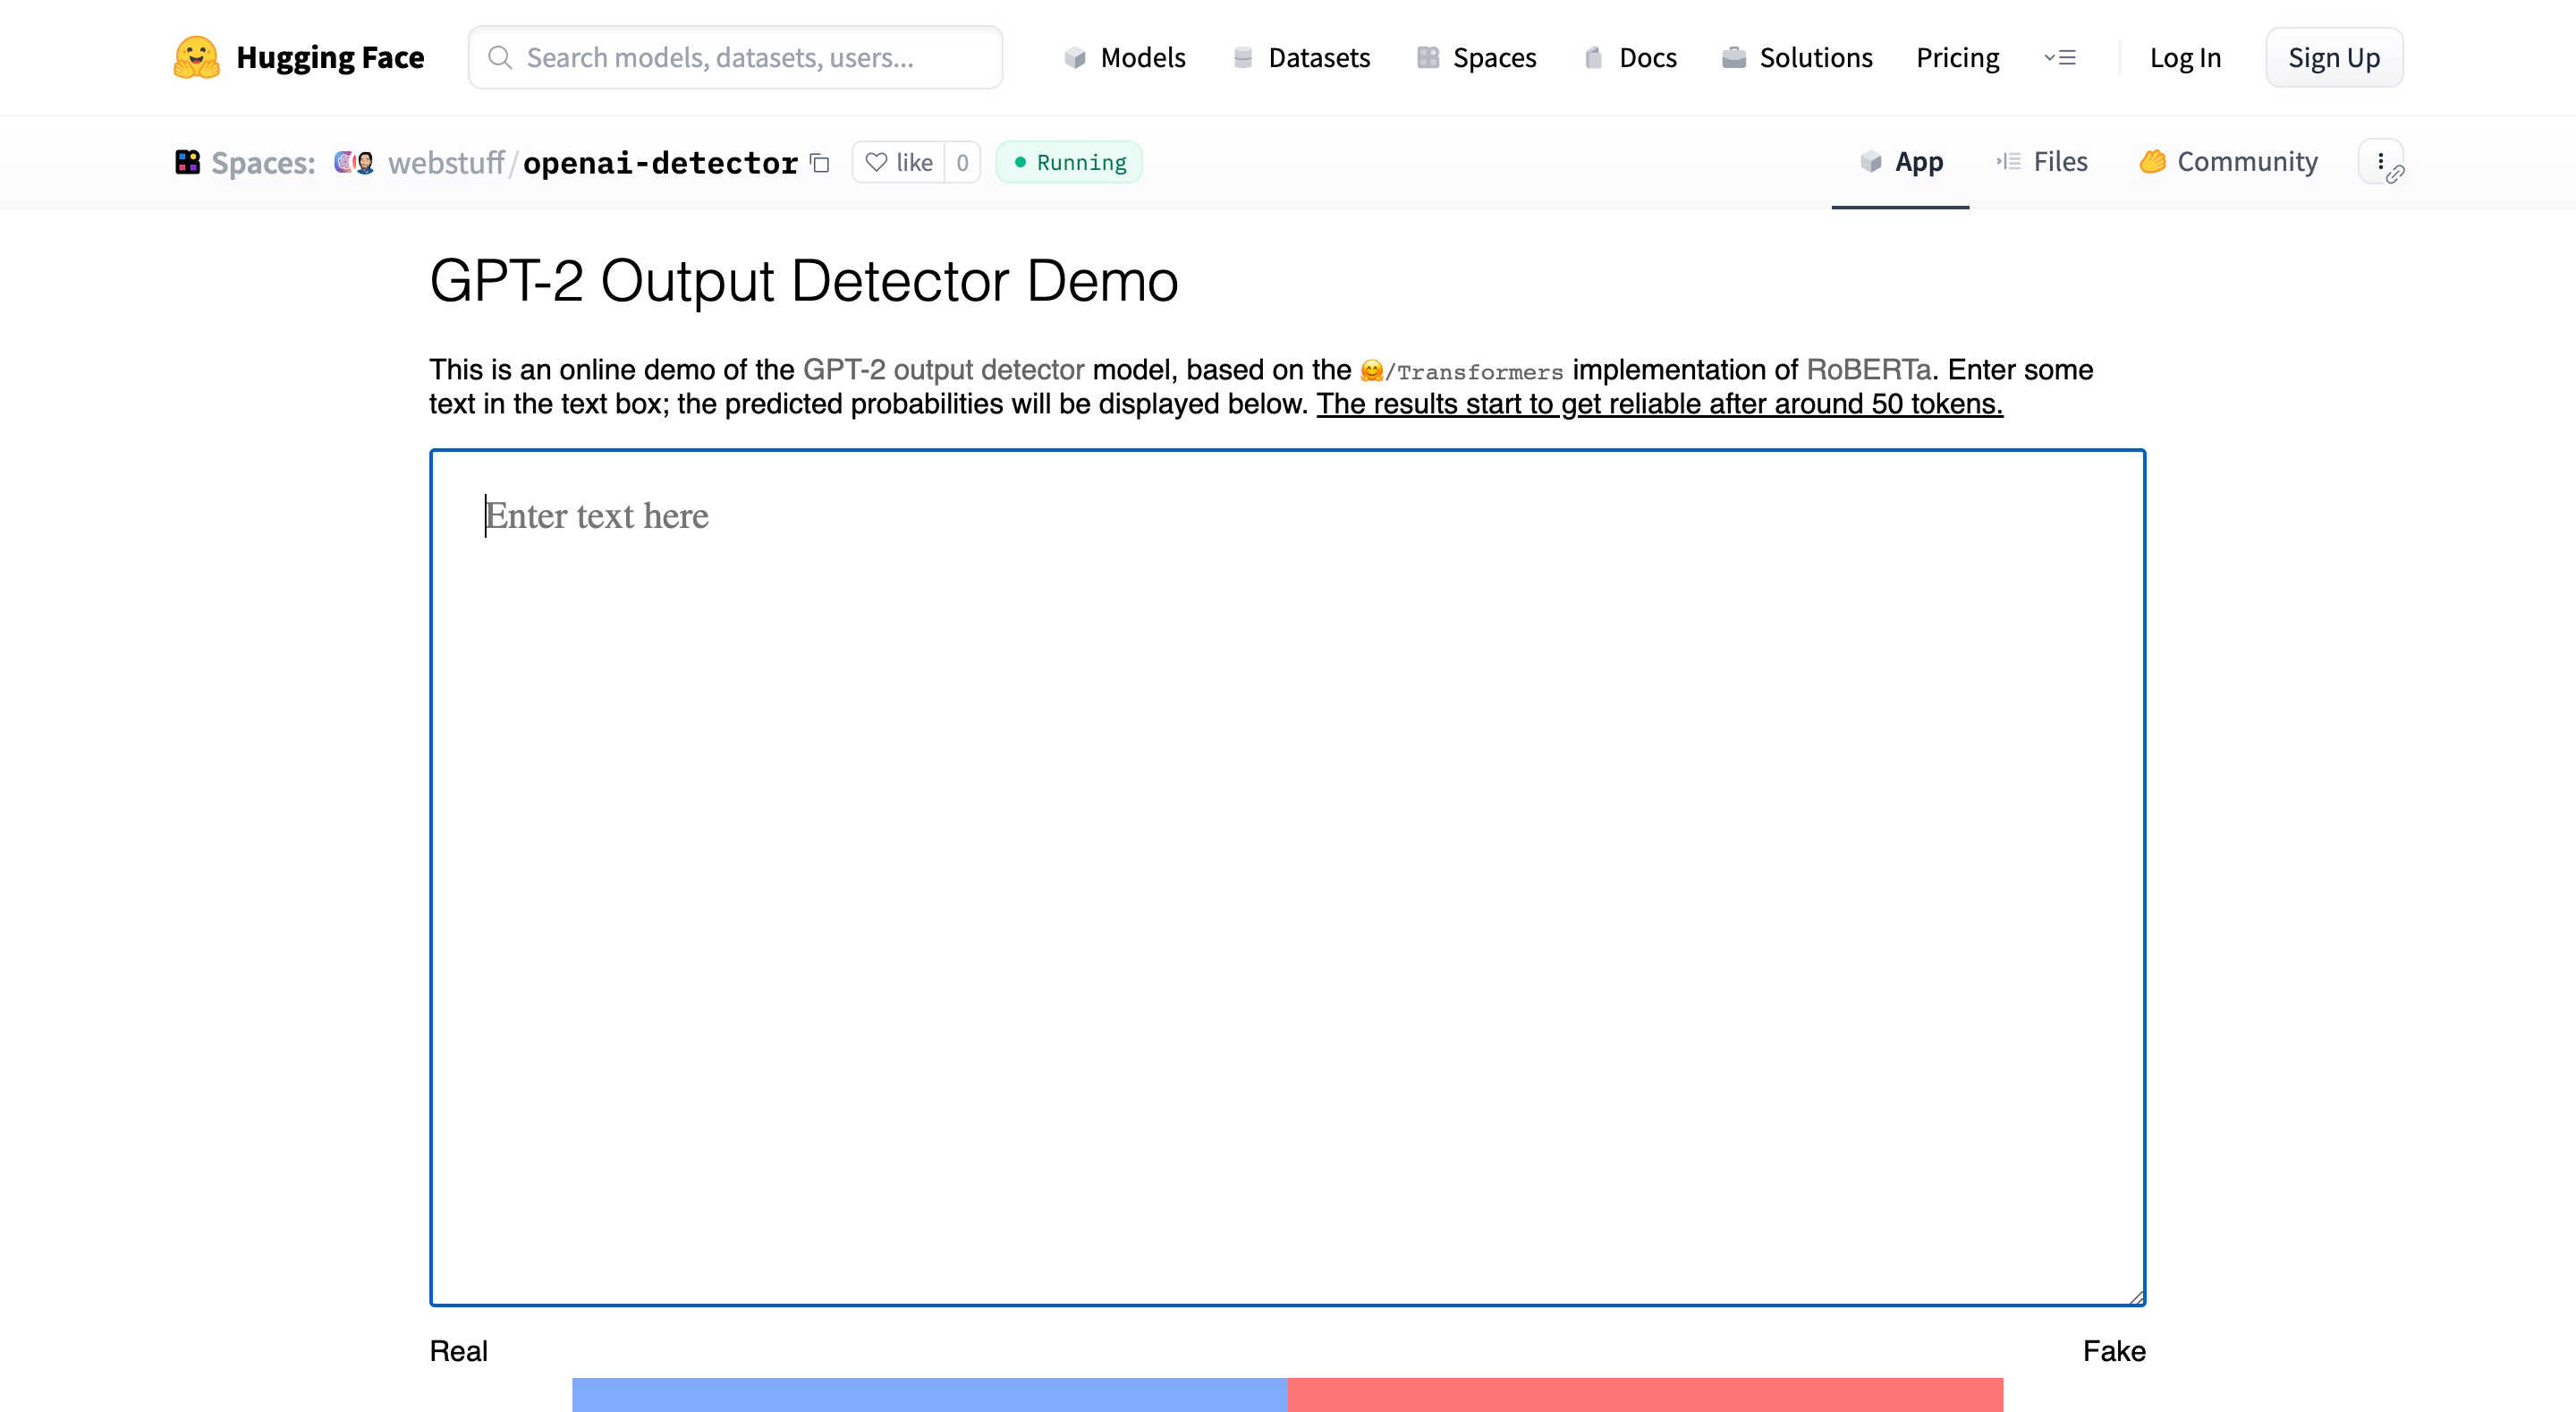The image size is (2576, 1412).
Task: Click the Hugging Face emoji logo
Action: (196, 57)
